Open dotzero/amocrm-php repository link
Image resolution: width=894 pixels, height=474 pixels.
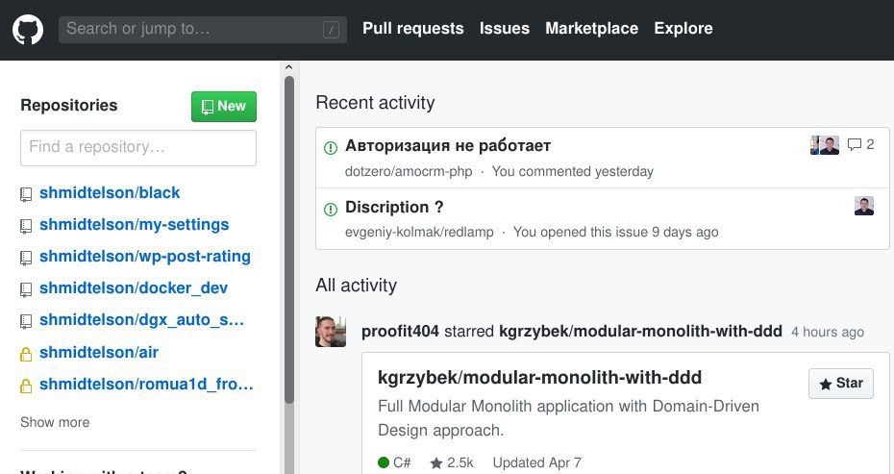[409, 172]
